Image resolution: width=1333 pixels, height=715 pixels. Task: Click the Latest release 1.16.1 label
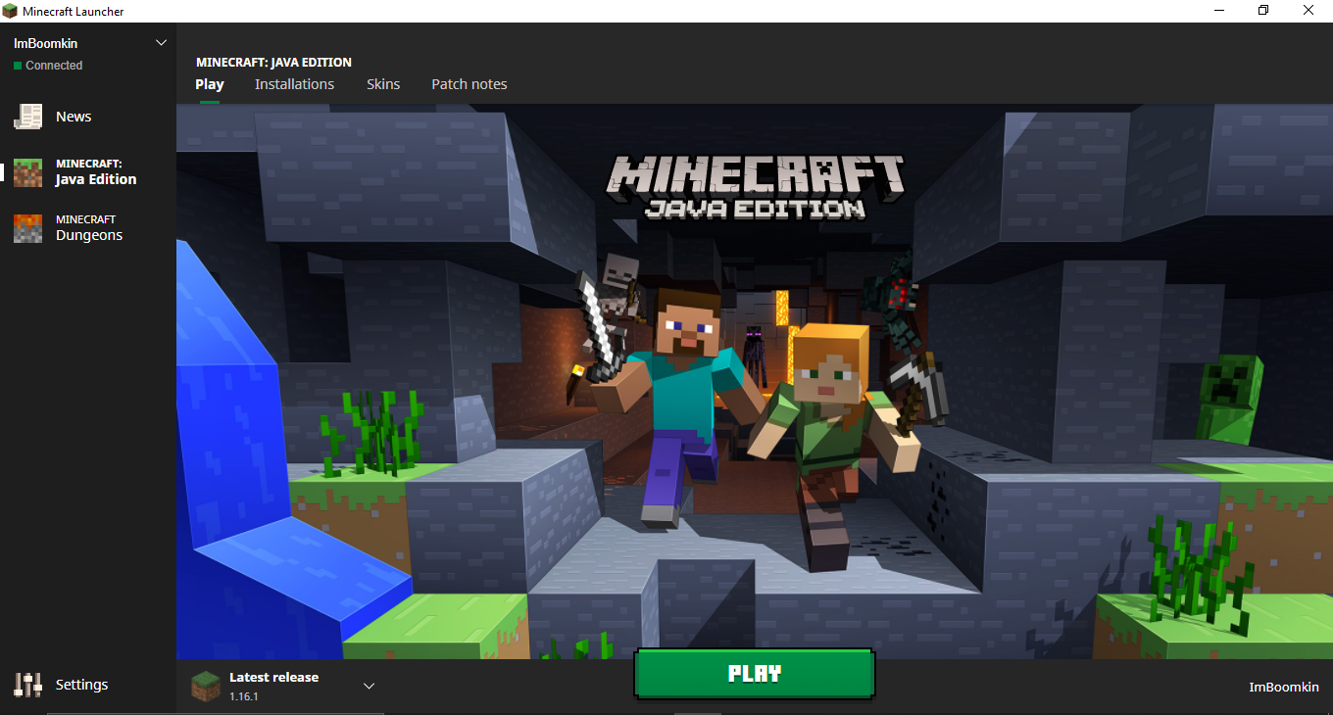coord(273,686)
